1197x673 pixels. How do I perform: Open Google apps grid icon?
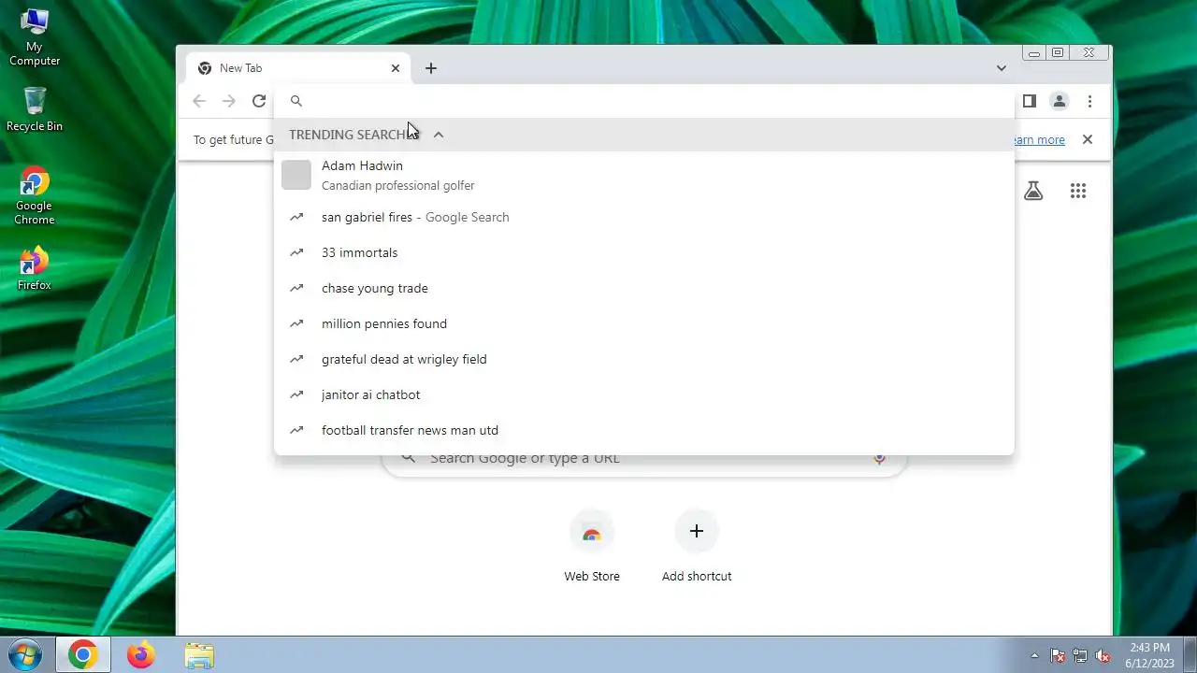1078,191
